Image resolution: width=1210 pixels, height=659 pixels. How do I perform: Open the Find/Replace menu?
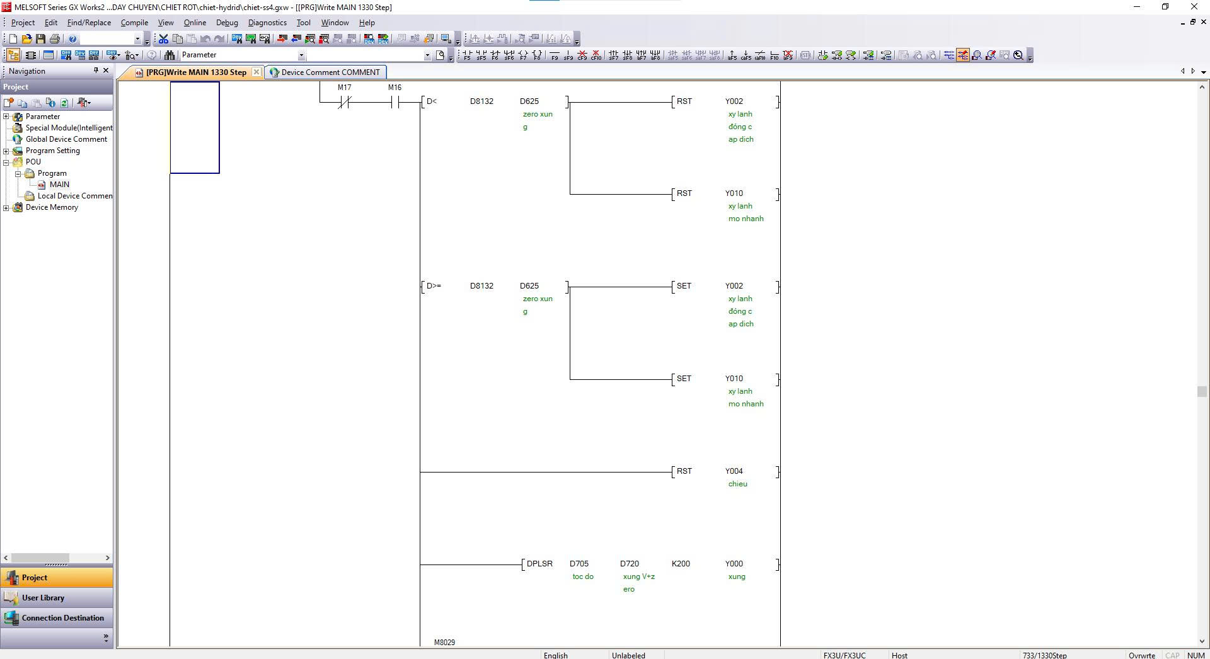click(x=89, y=23)
